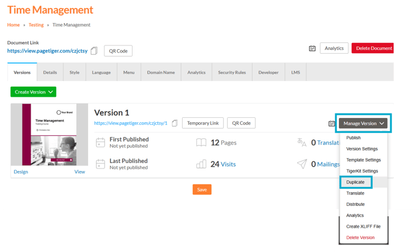Viewport: 419px width, 252px height.
Task: Collapse the Manage Version dropdown
Action: 363,124
